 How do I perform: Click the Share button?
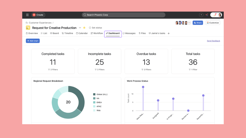198,23
